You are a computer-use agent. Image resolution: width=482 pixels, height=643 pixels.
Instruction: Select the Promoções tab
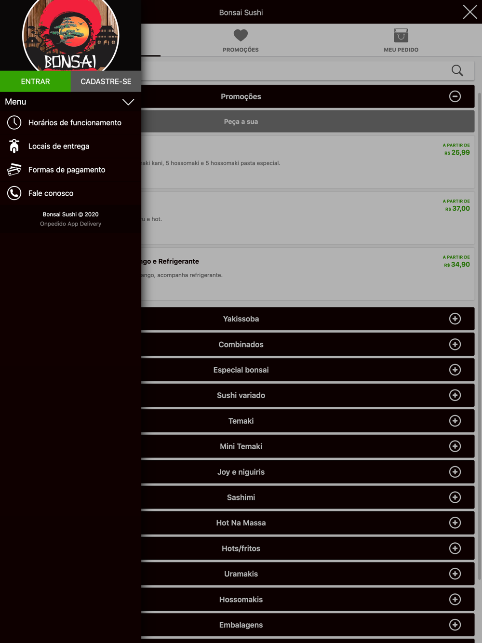tap(241, 40)
